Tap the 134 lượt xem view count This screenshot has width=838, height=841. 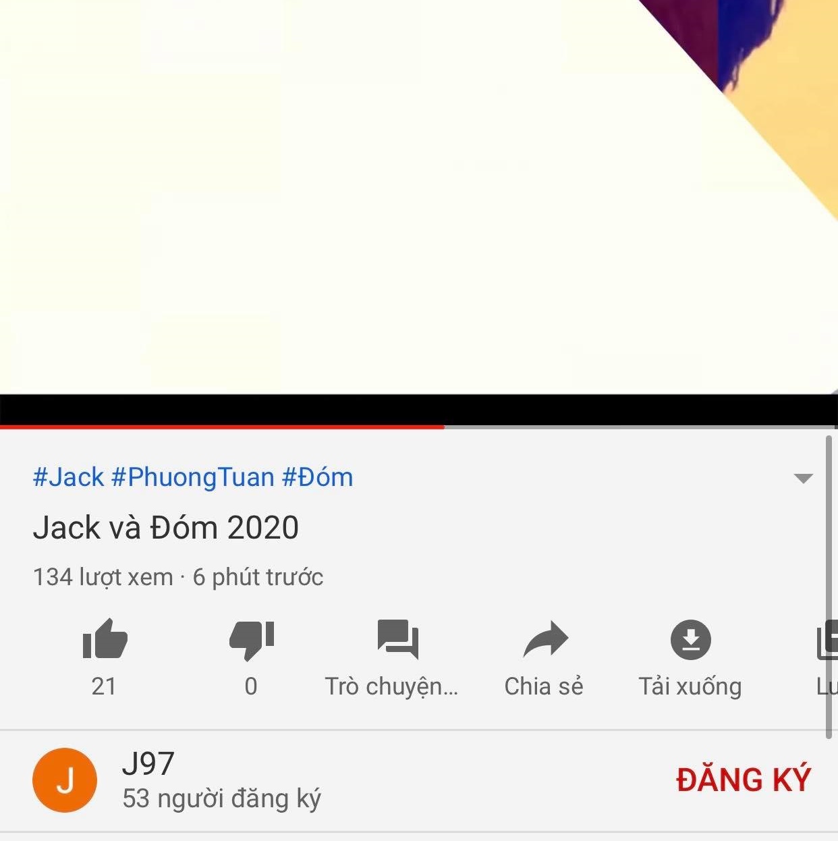click(103, 577)
